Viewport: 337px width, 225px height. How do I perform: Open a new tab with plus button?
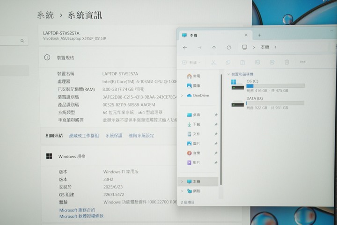coord(260,35)
